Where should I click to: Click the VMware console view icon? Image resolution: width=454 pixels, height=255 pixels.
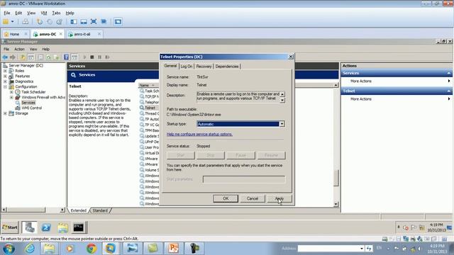118,22
